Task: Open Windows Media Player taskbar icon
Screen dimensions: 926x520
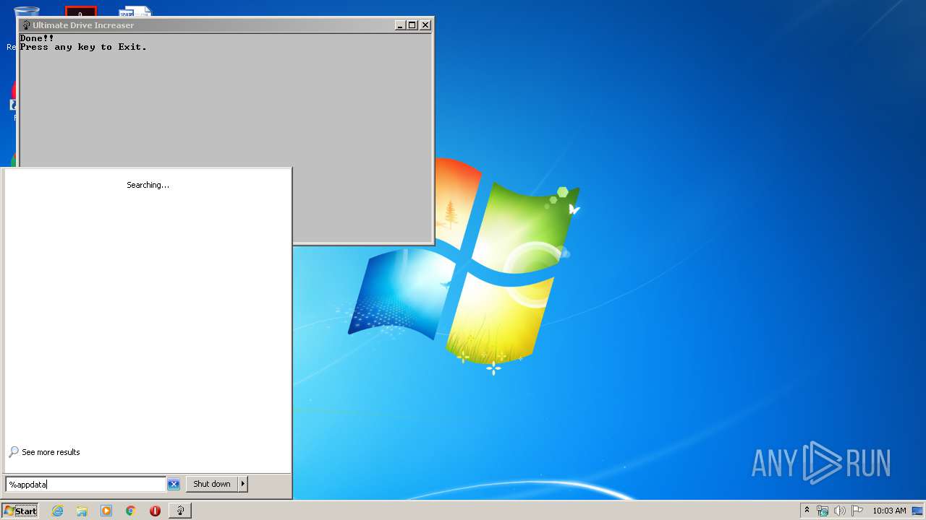Action: 106,511
